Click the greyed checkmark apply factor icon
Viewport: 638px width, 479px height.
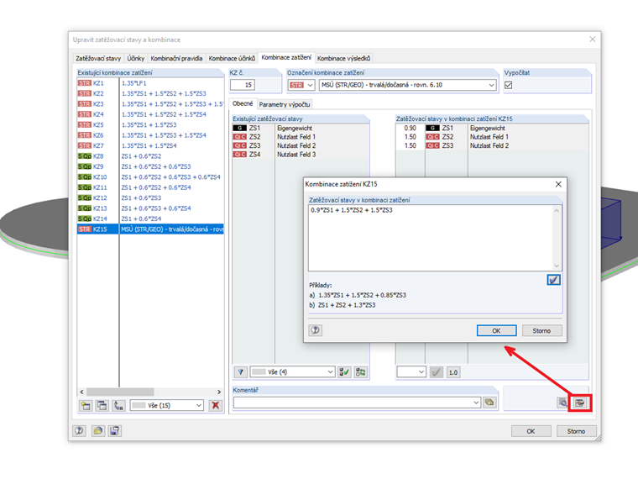click(x=437, y=372)
